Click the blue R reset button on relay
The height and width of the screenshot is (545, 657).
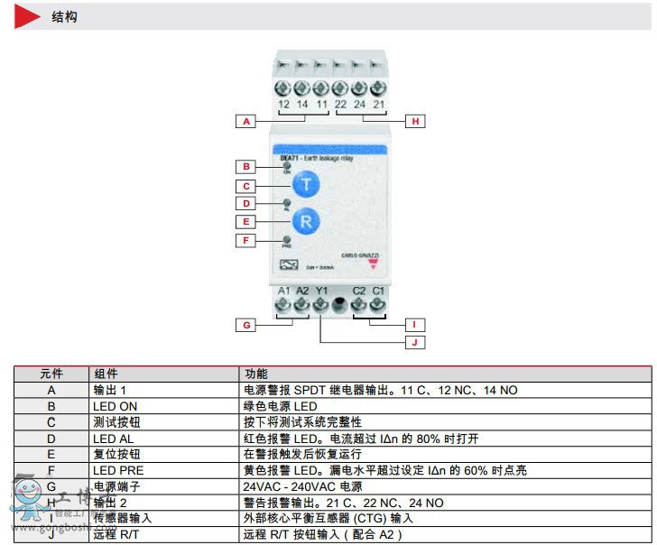306,221
